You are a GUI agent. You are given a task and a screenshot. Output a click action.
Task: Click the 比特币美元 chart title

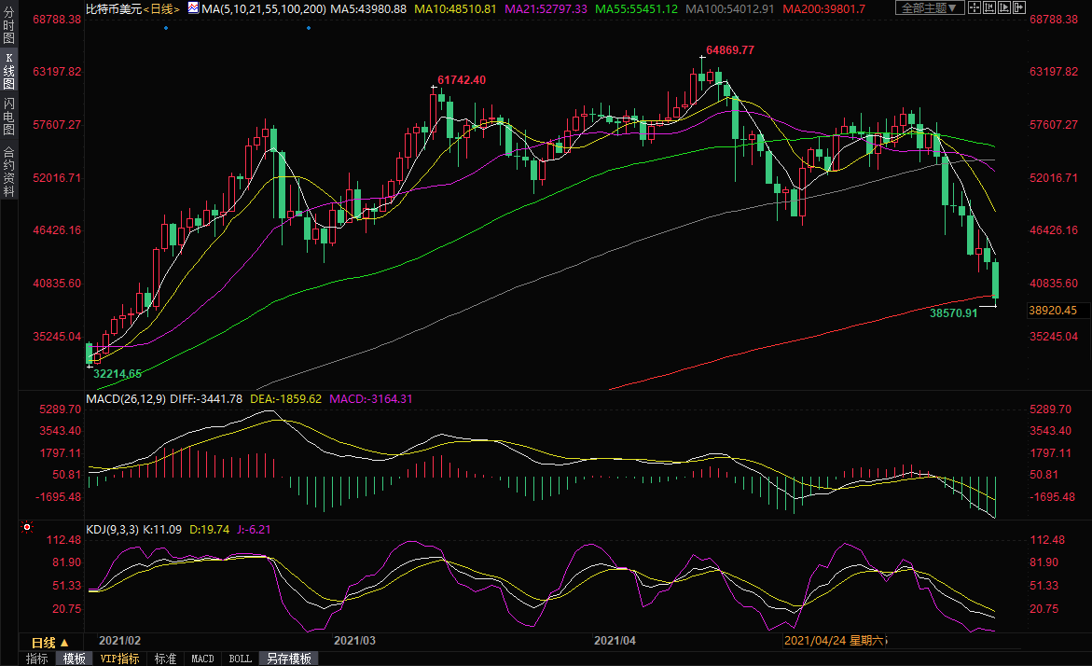click(x=114, y=9)
